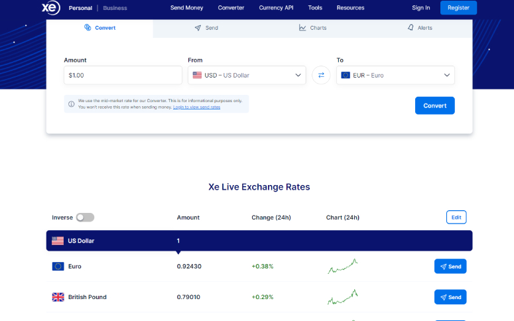Screen dimensions: 514x321
Task: Click the US Dollar row label
Action: click(x=81, y=241)
